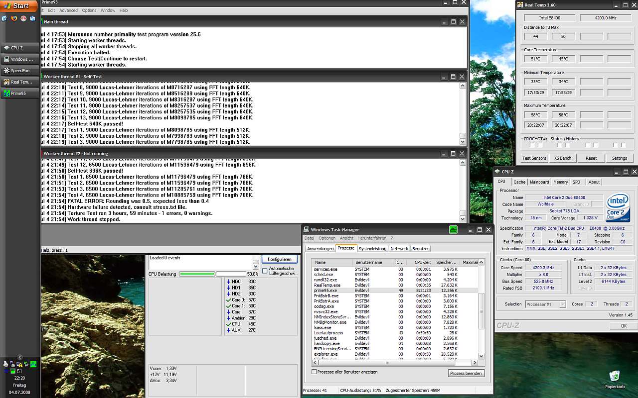Click Test Sensors in Real Temp
The height and width of the screenshot is (398, 638).
(534, 158)
